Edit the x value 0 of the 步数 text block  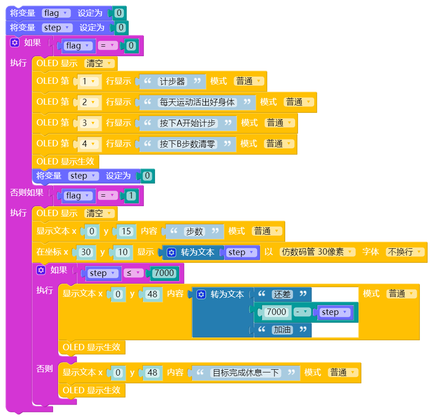pyautogui.click(x=92, y=231)
